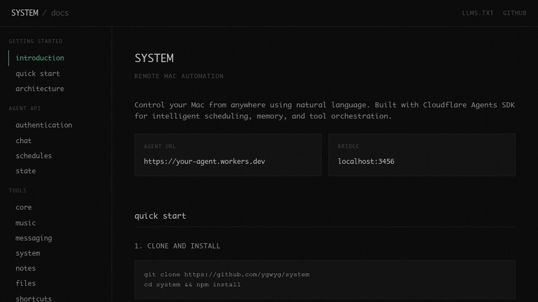
Task: Go to messaging tools page
Action: (34, 238)
